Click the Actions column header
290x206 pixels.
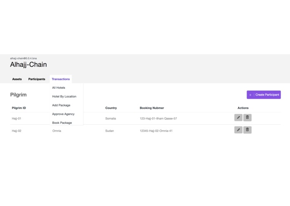[x=243, y=108]
